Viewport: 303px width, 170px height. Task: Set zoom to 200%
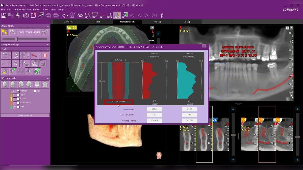29,32
